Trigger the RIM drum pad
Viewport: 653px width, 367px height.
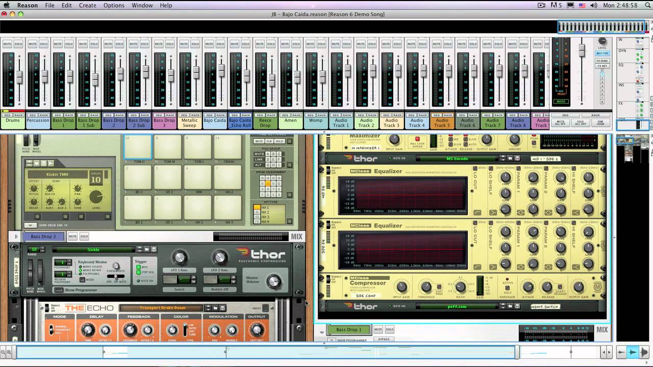coord(198,178)
